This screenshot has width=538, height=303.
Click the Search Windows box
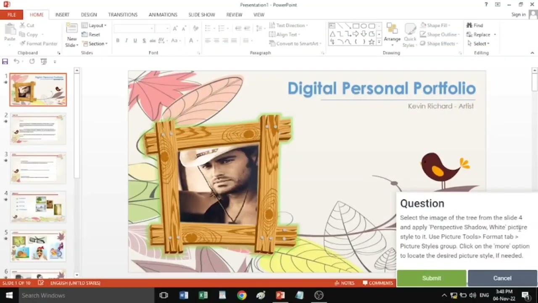click(86, 295)
